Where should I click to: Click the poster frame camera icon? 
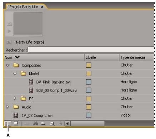[x=9, y=24]
